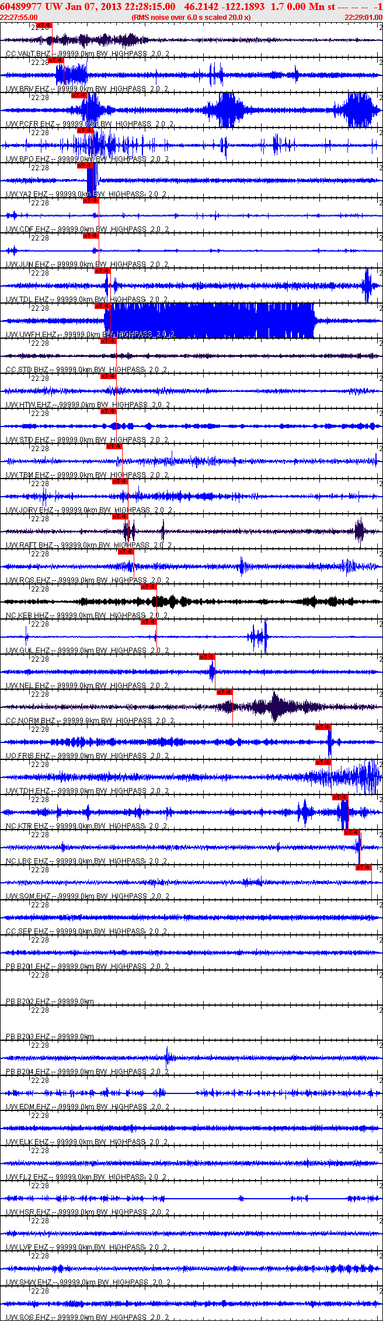Click station label UW.TDH.EHZ
The height and width of the screenshot is (1321, 383).
tap(28, 791)
